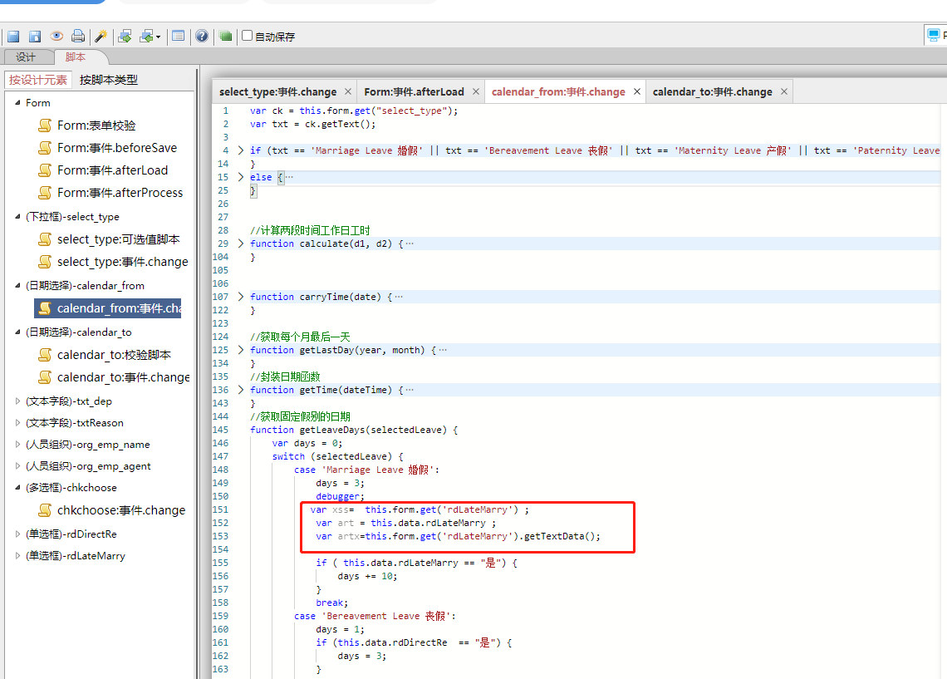Expand the (单选框)-rdLateMarry tree node
This screenshot has height=679, width=947.
(18, 555)
